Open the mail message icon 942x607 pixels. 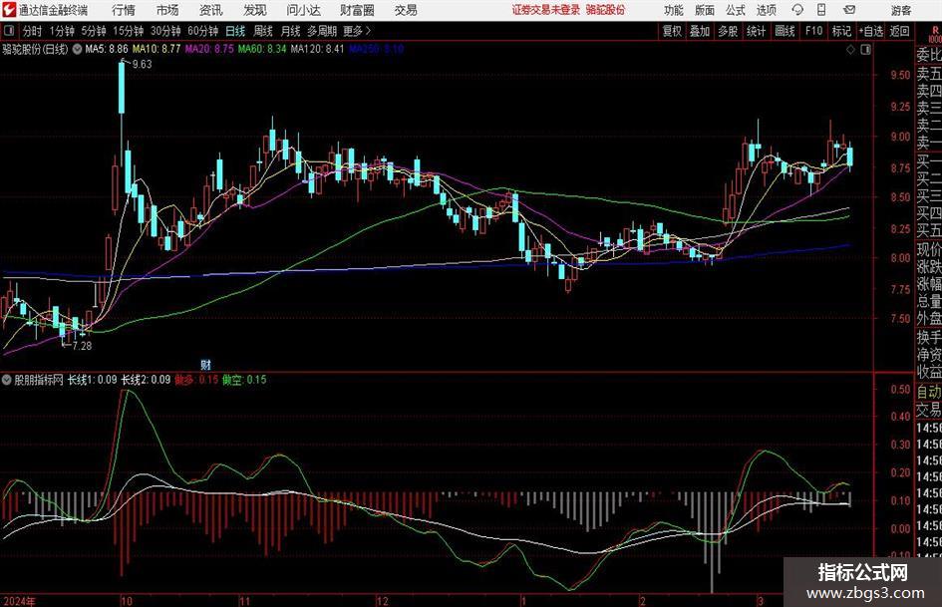[x=849, y=10]
